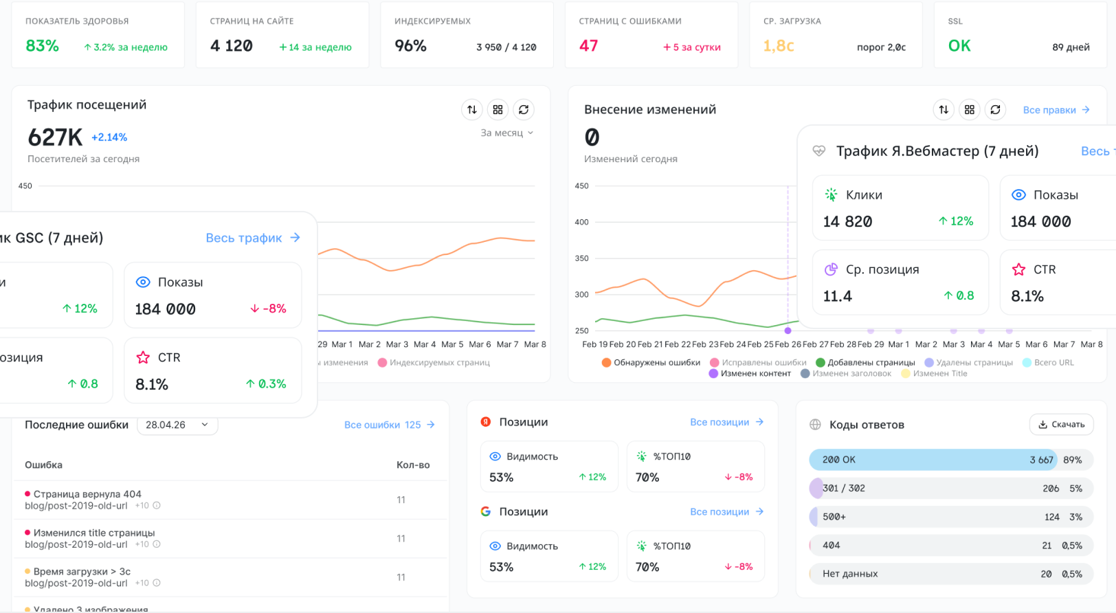This screenshot has width=1116, height=613.
Task: Click the Скачать download button
Action: tap(1061, 425)
